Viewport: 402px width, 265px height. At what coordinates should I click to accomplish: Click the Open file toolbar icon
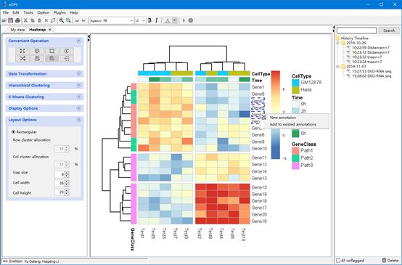[x=4, y=20]
